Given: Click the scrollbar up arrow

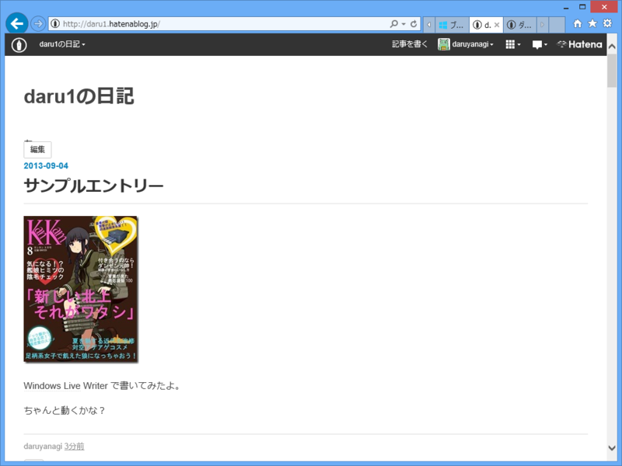Looking at the screenshot, I should tap(612, 47).
